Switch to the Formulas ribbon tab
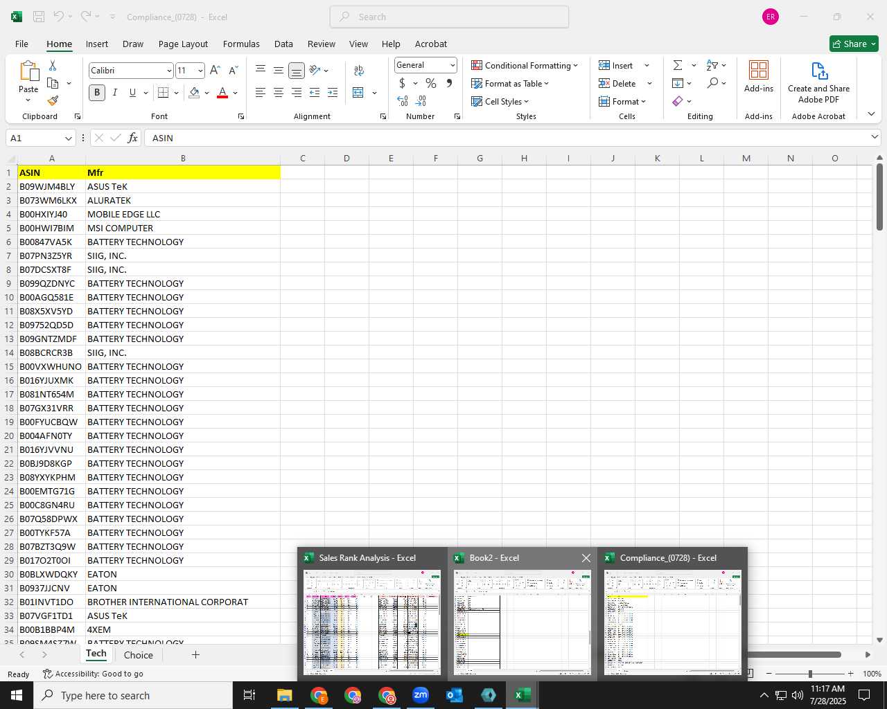 click(241, 44)
